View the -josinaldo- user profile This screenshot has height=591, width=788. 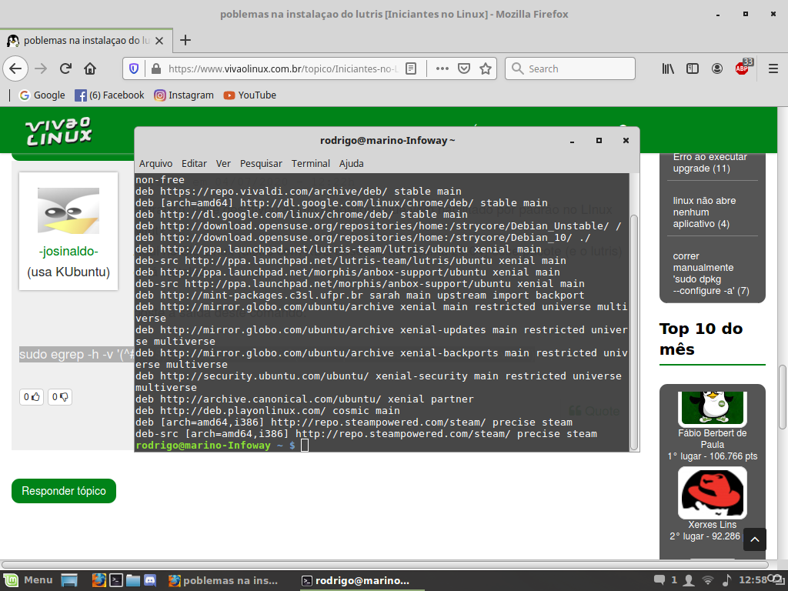[68, 251]
